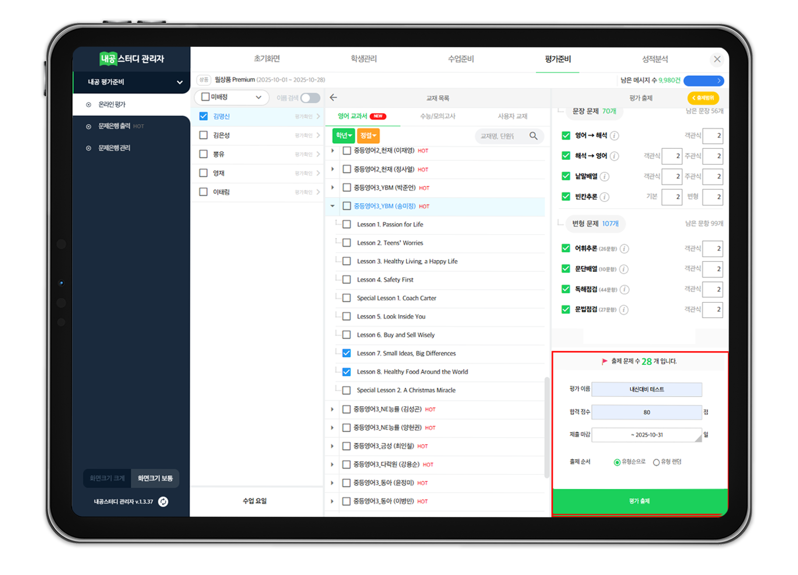
Task: Click the 화면크기 크게 button
Action: coord(107,478)
